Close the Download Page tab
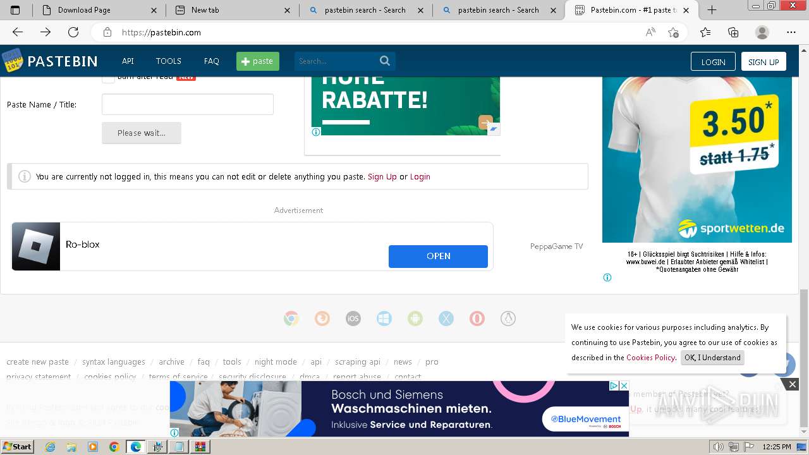The height and width of the screenshot is (455, 809). 154,10
